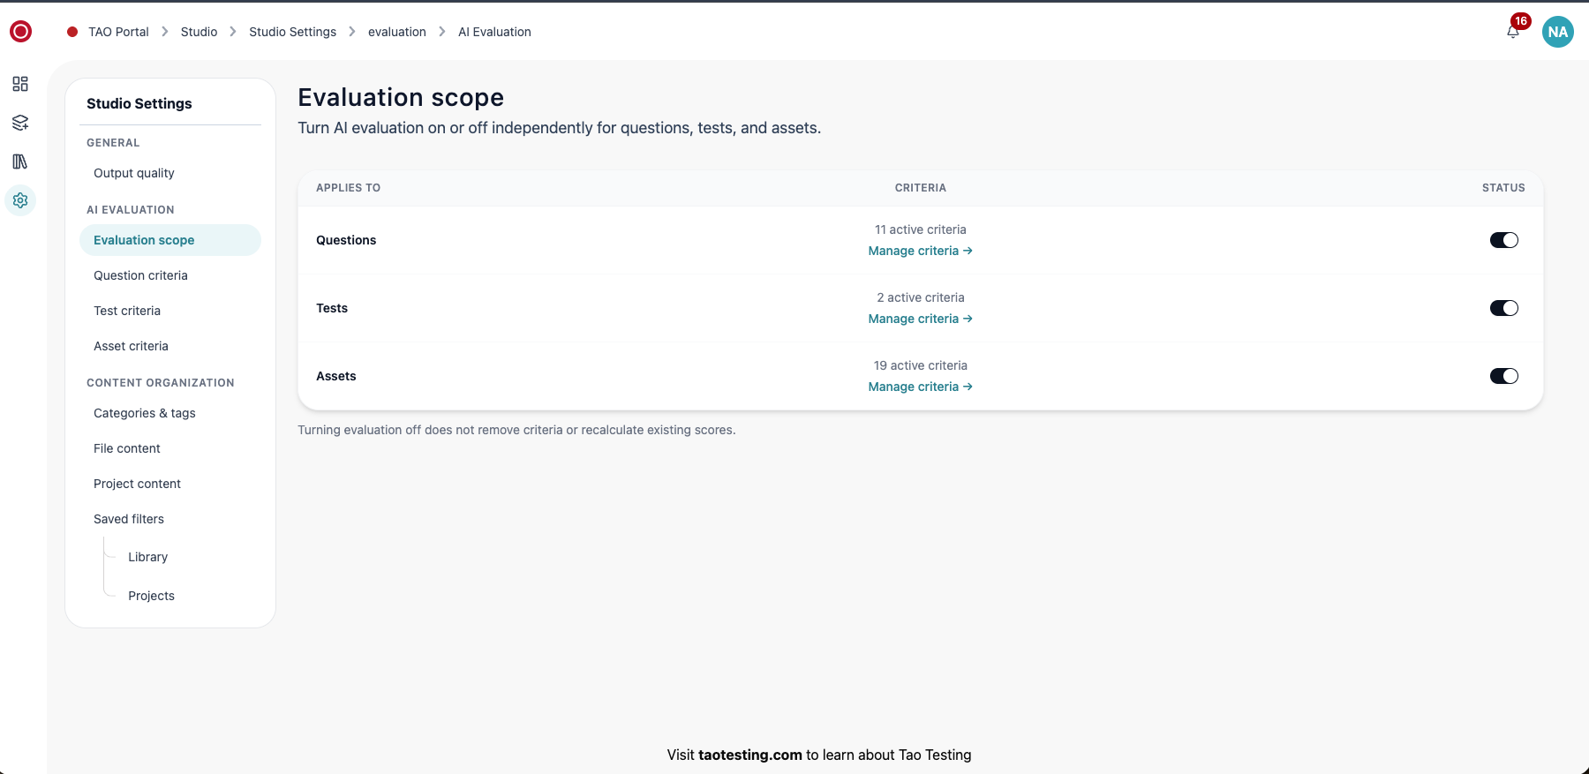Image resolution: width=1589 pixels, height=774 pixels.
Task: Click Manage criteria link for Questions
Action: tap(921, 251)
